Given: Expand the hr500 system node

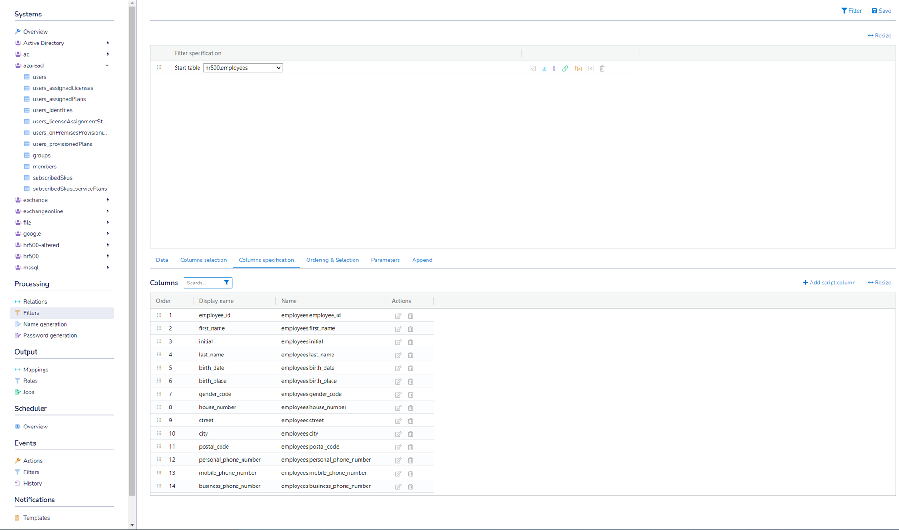Looking at the screenshot, I should 107,256.
